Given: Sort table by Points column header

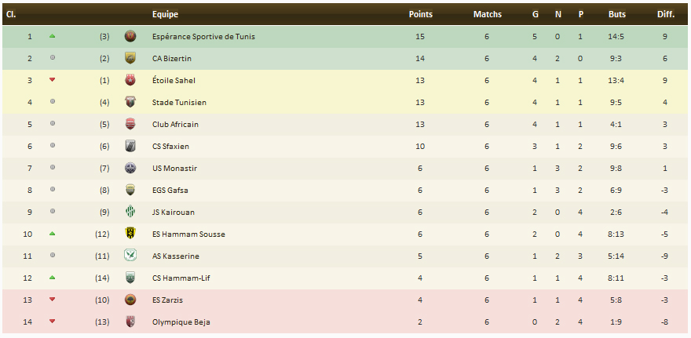Looking at the screenshot, I should click(421, 14).
